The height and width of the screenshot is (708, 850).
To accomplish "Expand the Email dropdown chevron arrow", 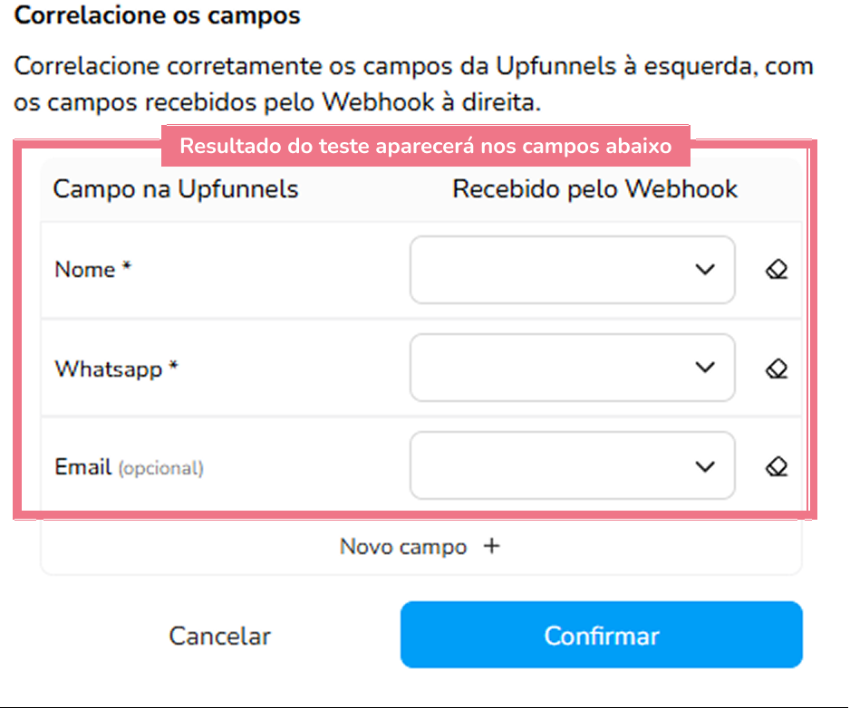I will click(705, 466).
